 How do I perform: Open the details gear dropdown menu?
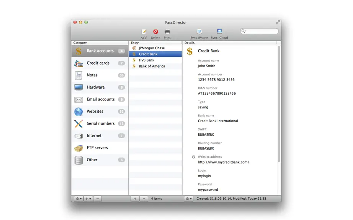[189, 199]
